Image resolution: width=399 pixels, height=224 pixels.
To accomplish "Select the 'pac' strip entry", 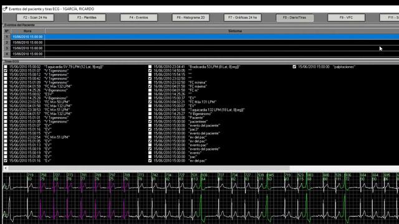I will coord(175,157).
